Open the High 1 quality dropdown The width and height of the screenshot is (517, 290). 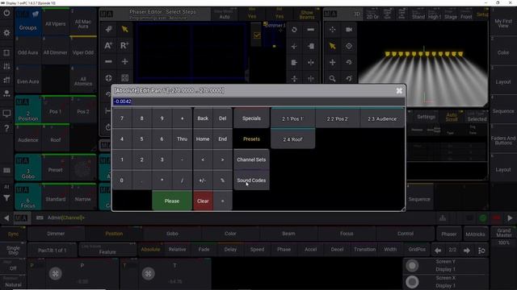[435, 14]
